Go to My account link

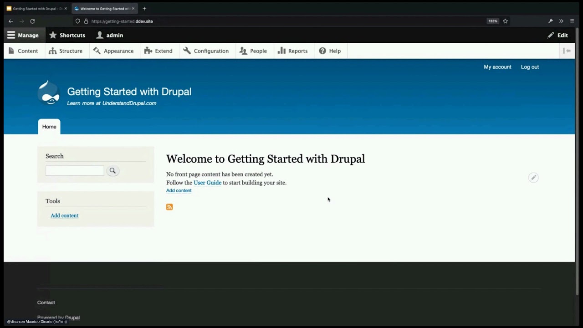click(x=497, y=67)
